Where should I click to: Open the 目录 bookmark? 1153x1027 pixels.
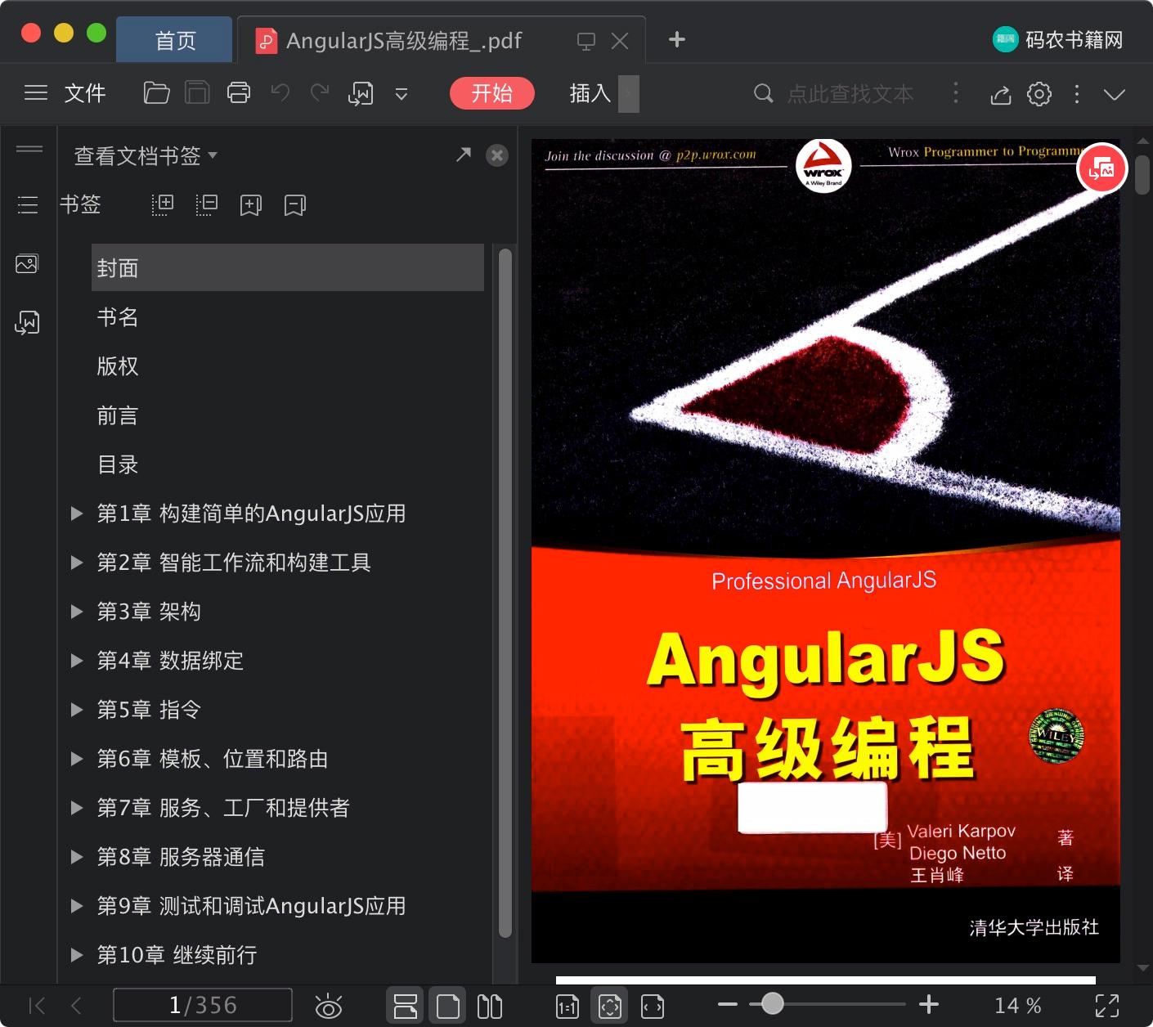[x=118, y=464]
